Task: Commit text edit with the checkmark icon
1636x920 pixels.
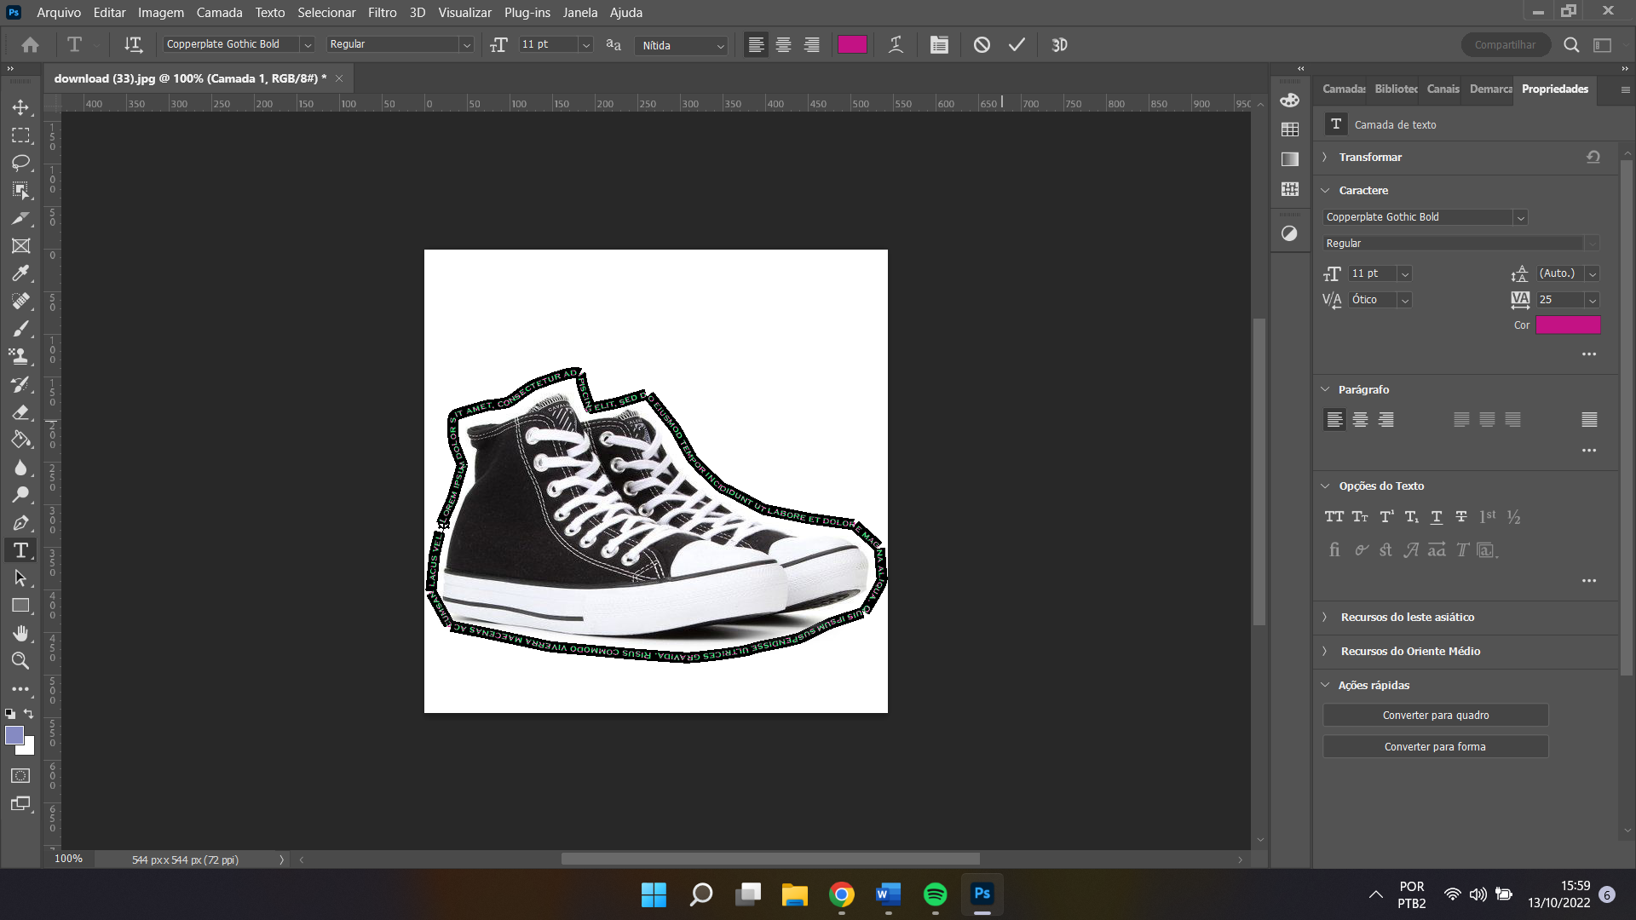Action: (1016, 44)
